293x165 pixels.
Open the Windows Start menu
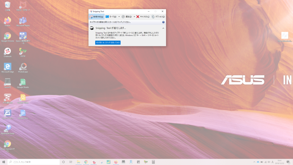pos(4,162)
